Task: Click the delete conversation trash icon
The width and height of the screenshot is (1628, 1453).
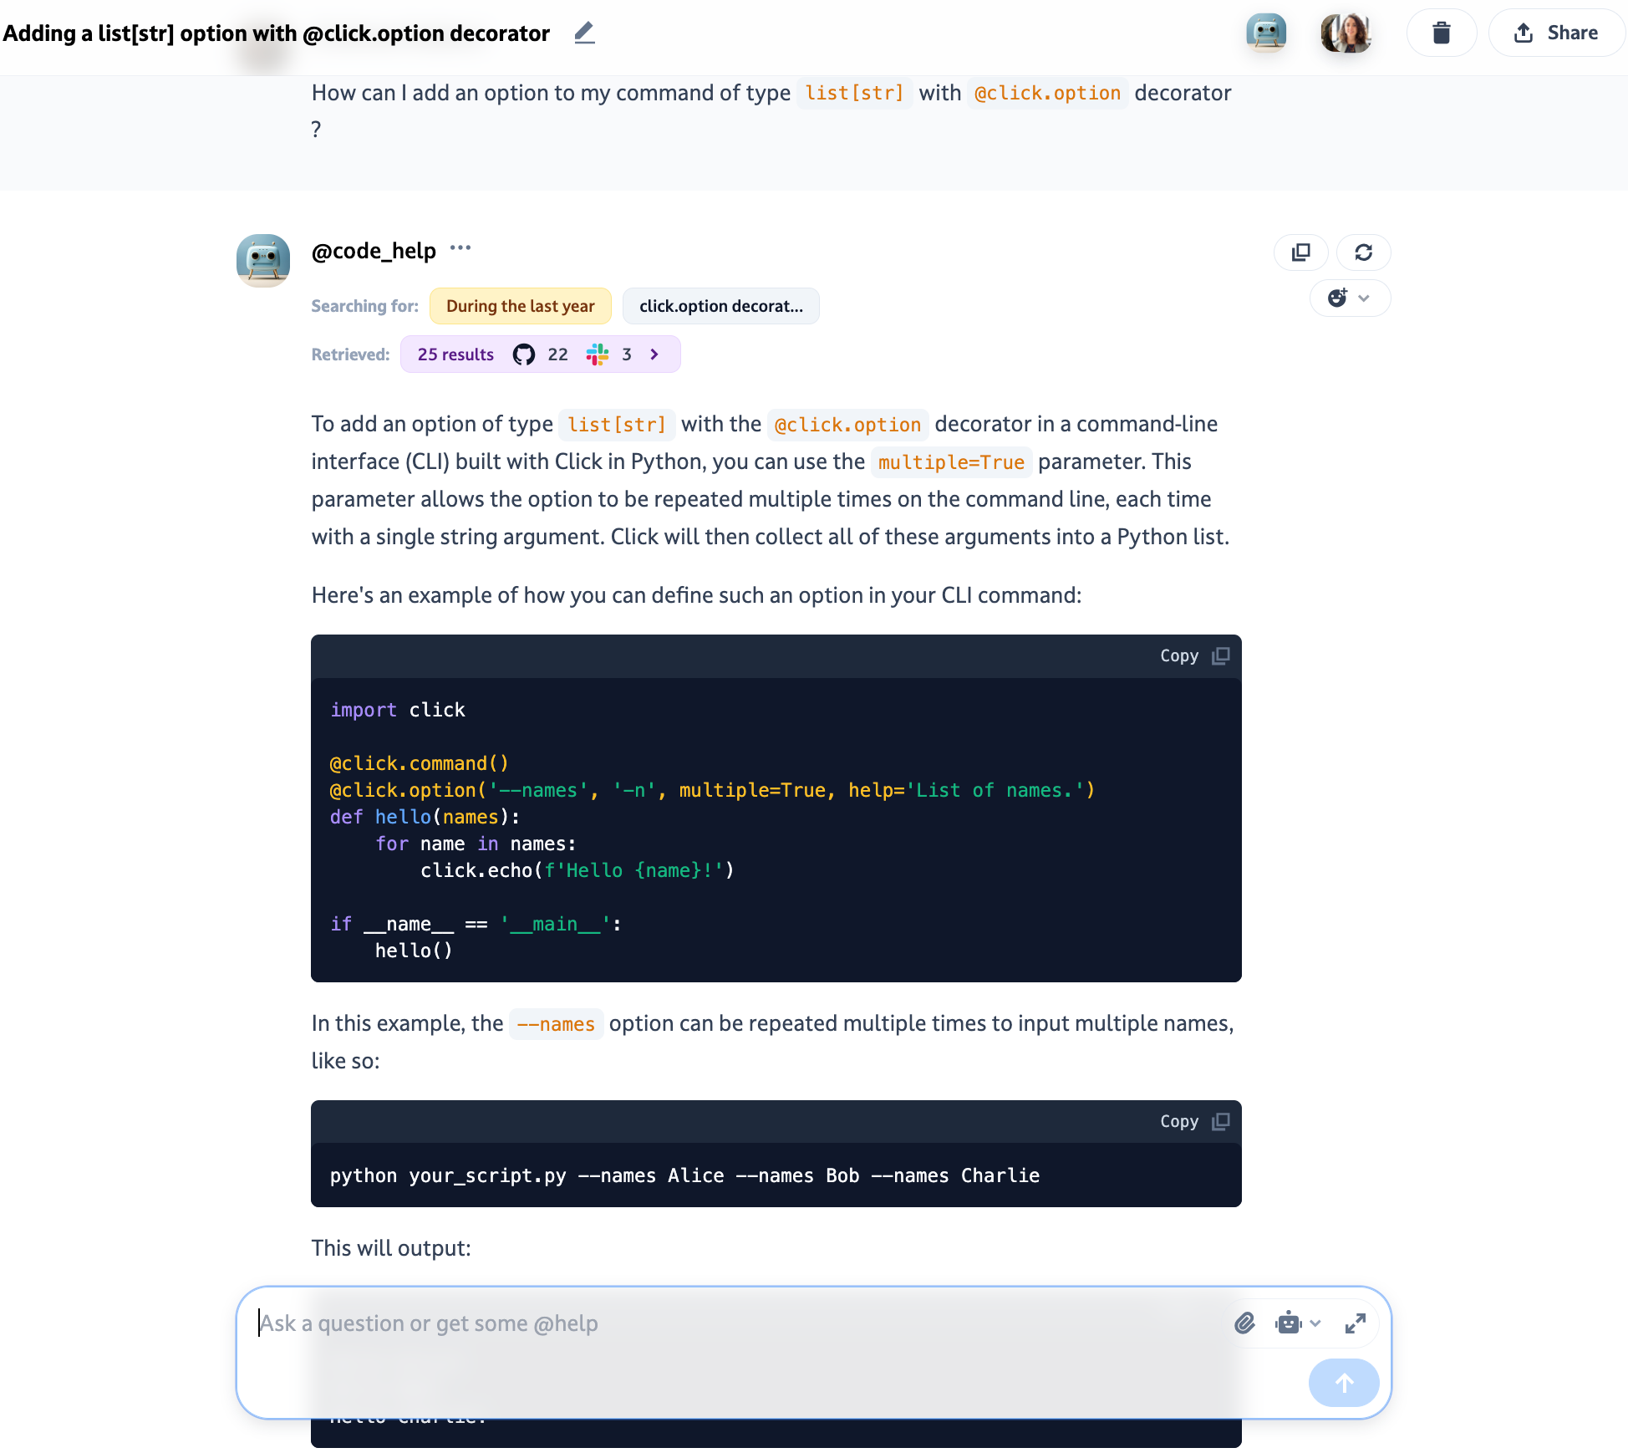Action: (1442, 31)
